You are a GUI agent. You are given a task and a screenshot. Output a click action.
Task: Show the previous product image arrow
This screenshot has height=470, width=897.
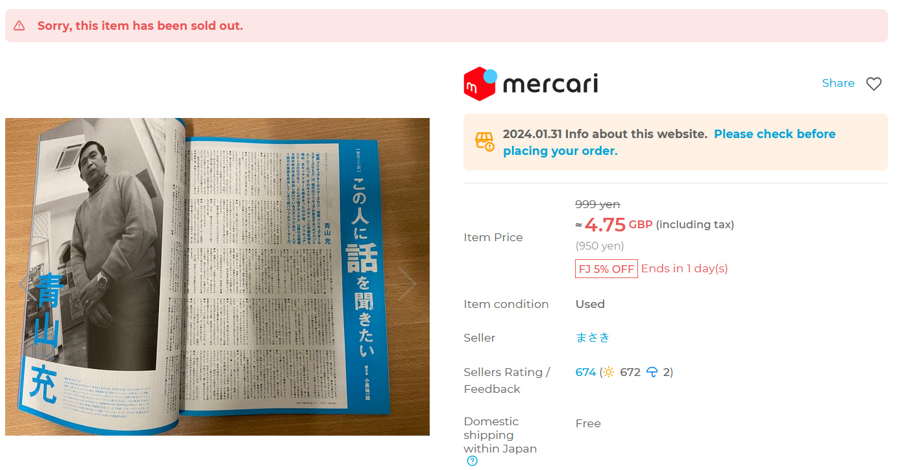point(25,283)
